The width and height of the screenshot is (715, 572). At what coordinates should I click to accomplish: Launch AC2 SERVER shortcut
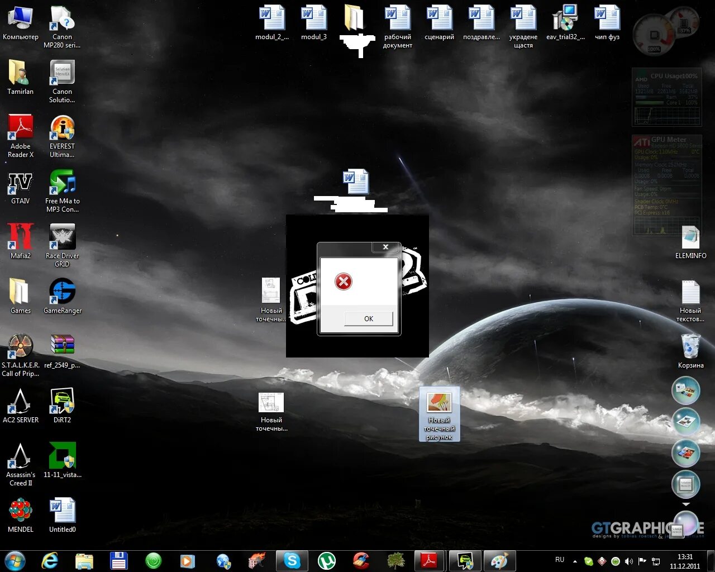(21, 406)
